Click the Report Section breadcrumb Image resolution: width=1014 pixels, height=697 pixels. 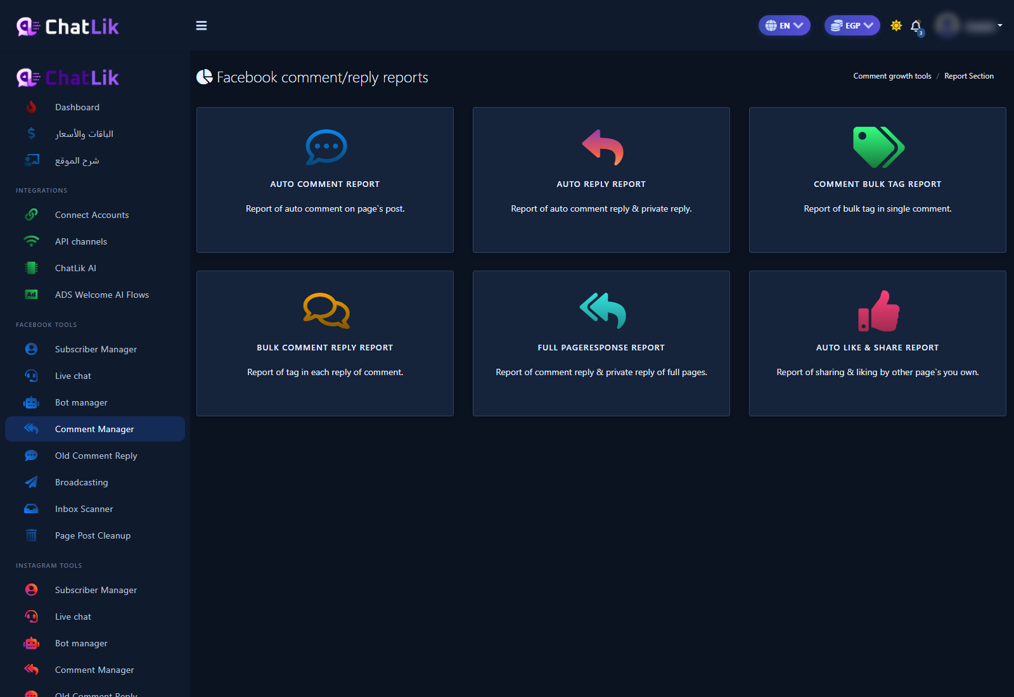[969, 76]
